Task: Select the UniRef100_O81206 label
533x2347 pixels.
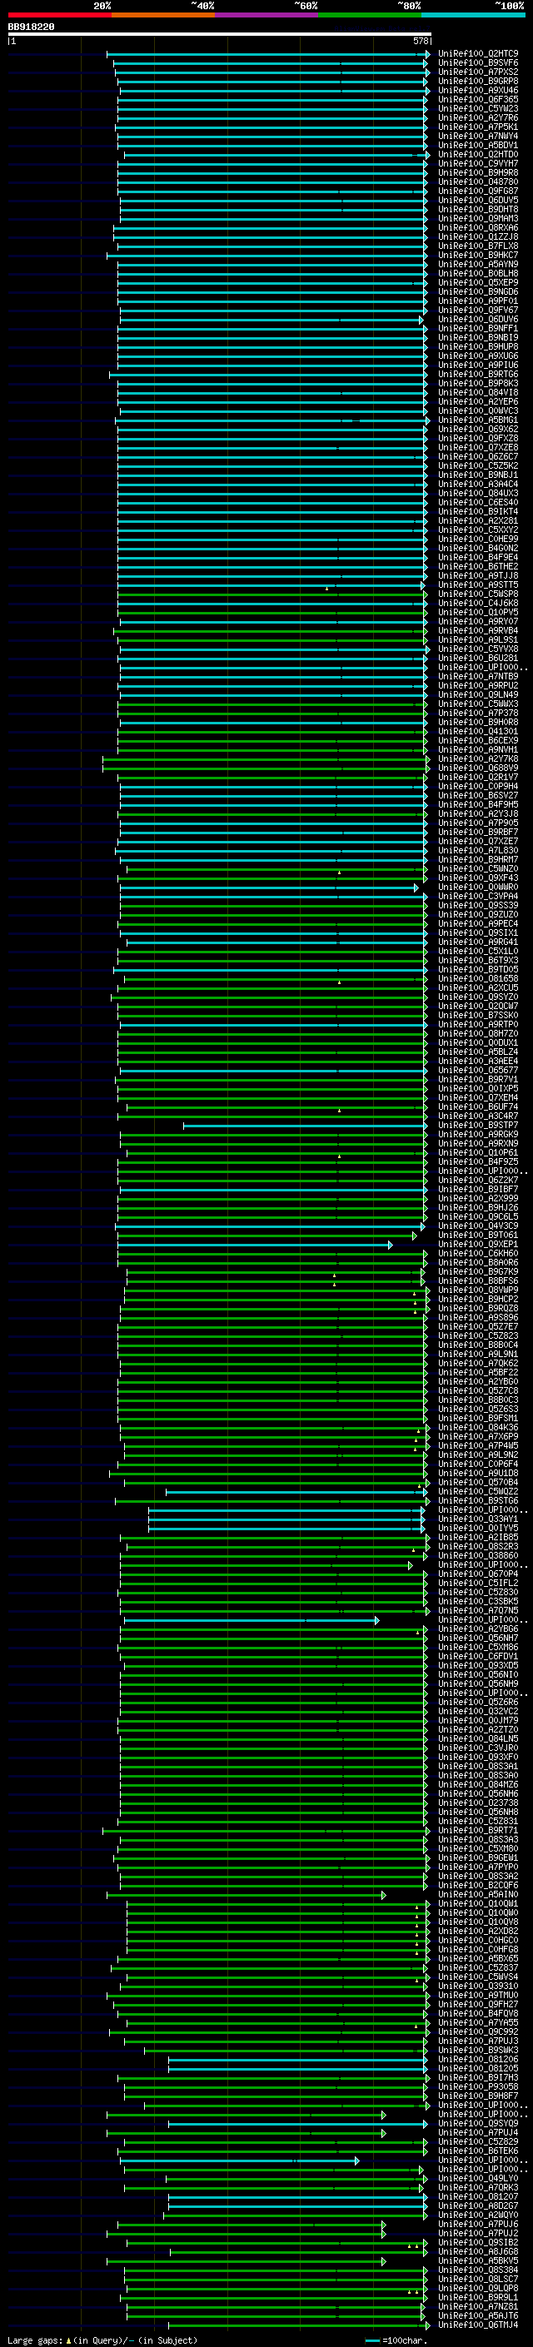Action: point(478,2059)
